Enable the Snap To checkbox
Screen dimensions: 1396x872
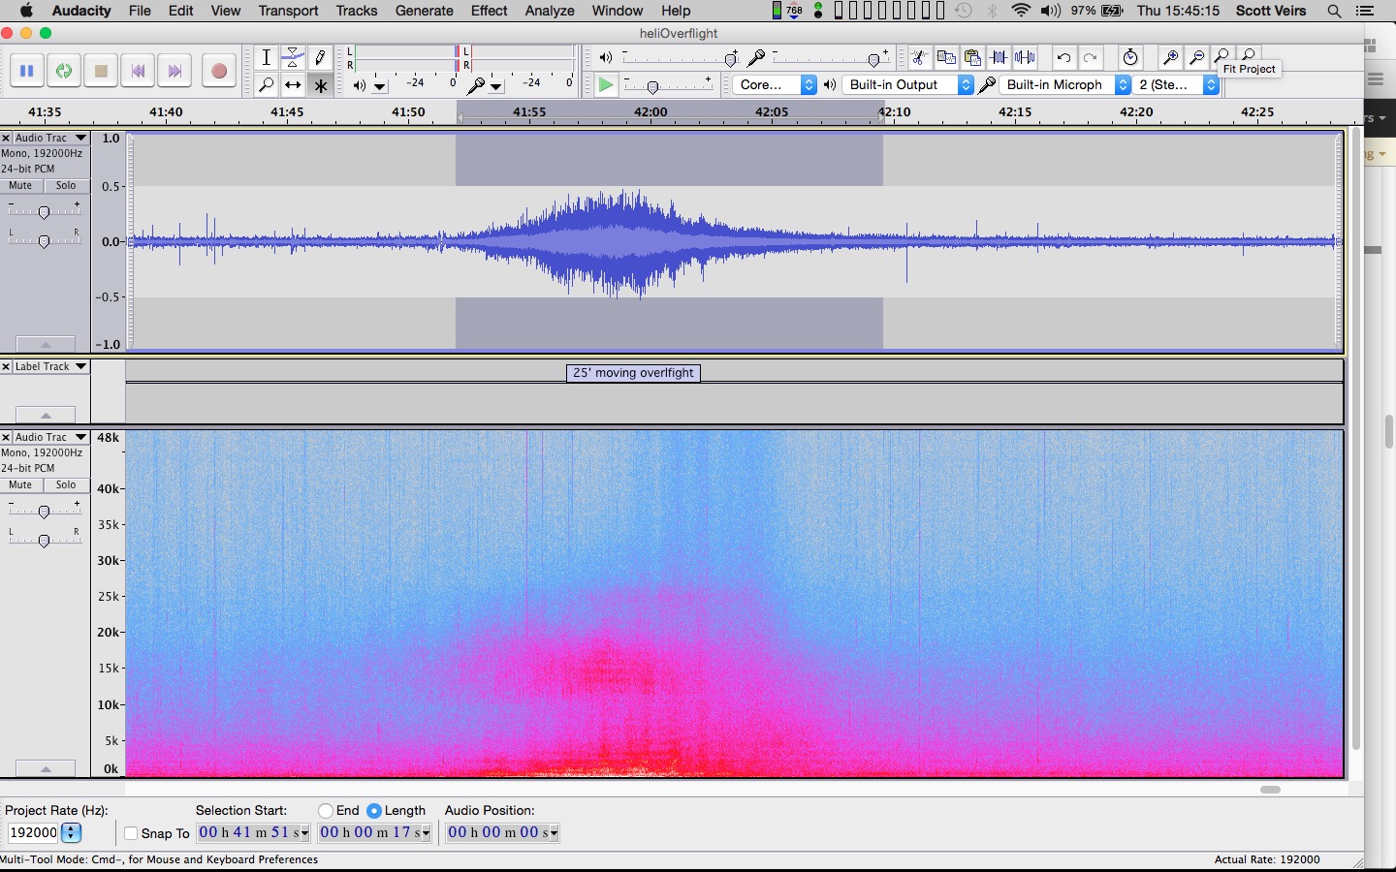131,833
